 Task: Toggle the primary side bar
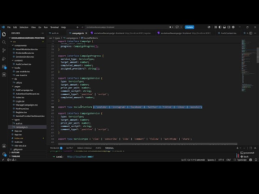(220, 27)
